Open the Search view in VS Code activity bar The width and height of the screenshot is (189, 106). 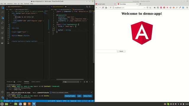pos(2,12)
